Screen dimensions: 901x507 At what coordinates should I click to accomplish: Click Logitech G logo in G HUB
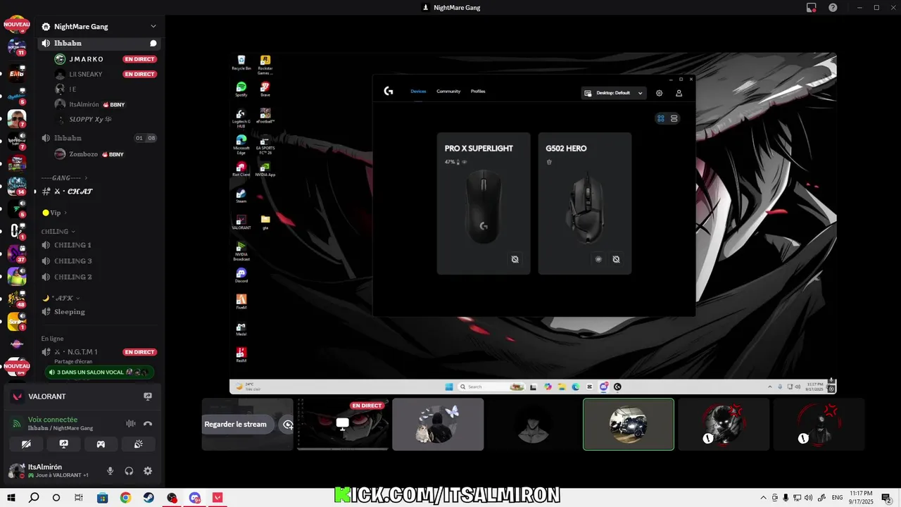[x=389, y=91]
